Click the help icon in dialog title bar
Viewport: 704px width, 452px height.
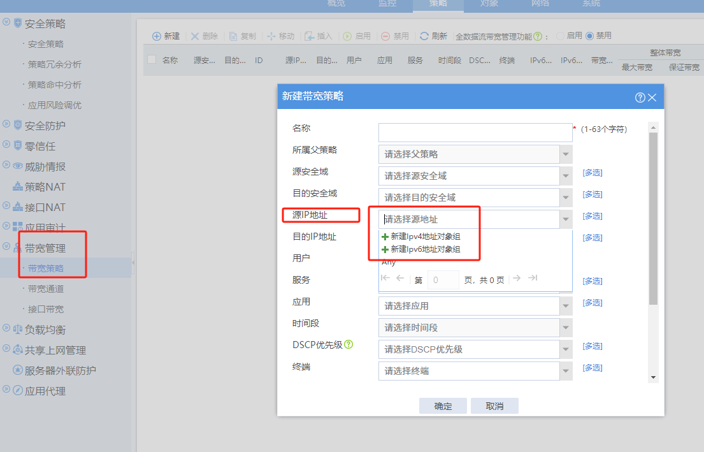[x=640, y=98]
